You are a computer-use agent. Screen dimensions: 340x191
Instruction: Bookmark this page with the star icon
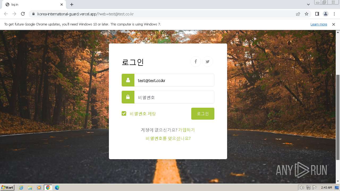point(307,14)
